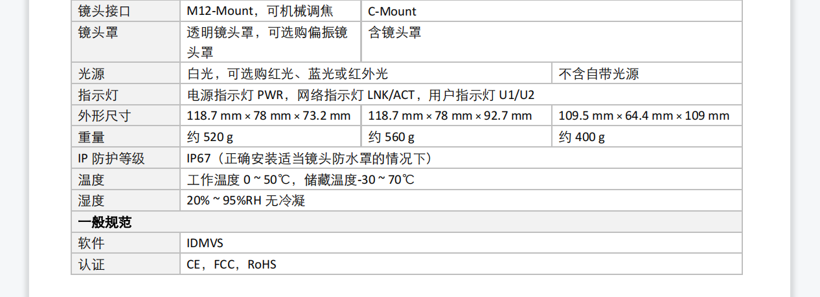Screen dimensions: 820x297
Task: Select the "不含自带光源" cell
Action: coord(598,74)
